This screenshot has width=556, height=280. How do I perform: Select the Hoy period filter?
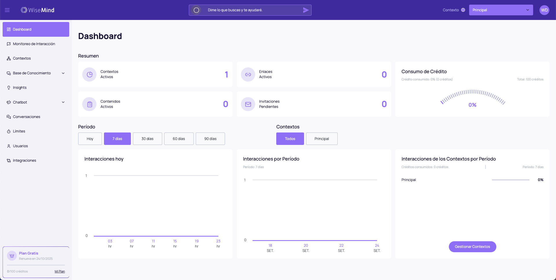90,139
